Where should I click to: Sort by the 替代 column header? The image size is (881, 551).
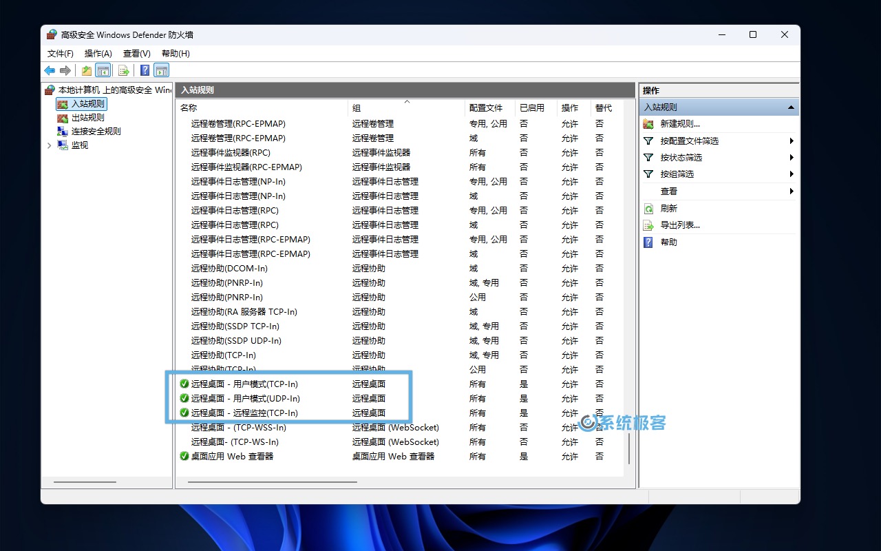(x=607, y=107)
